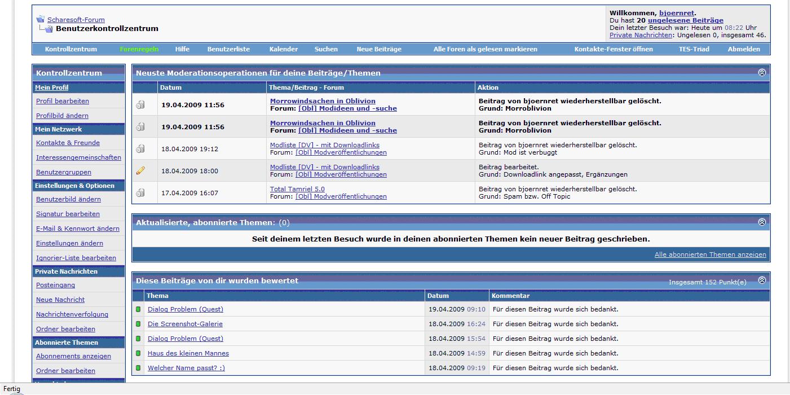This screenshot has width=790, height=395.
Task: Click green rating icon beside Welcher Name passt?
Action: [138, 368]
